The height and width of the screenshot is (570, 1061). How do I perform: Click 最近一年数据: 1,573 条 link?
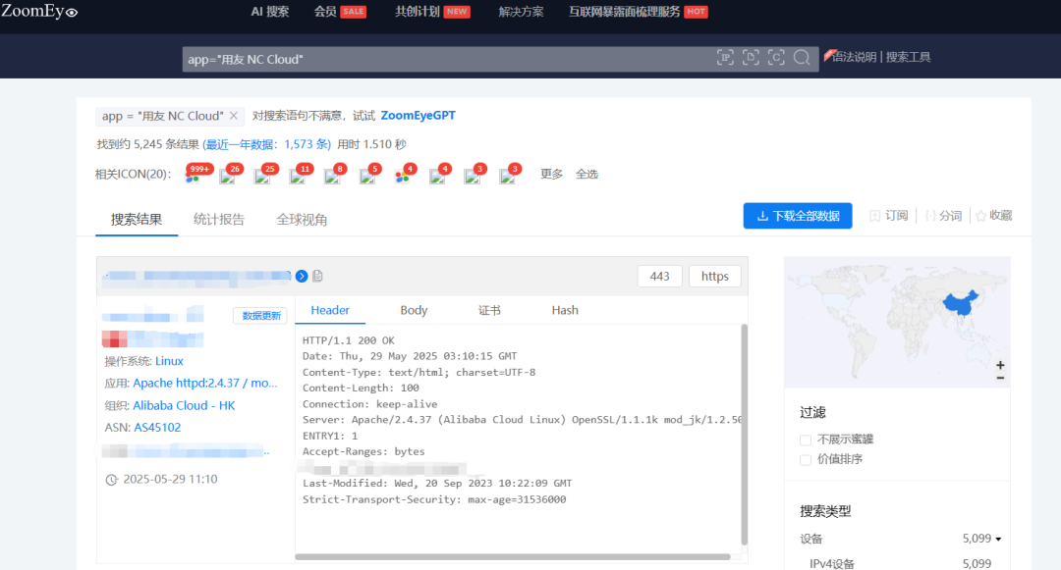[x=266, y=144]
